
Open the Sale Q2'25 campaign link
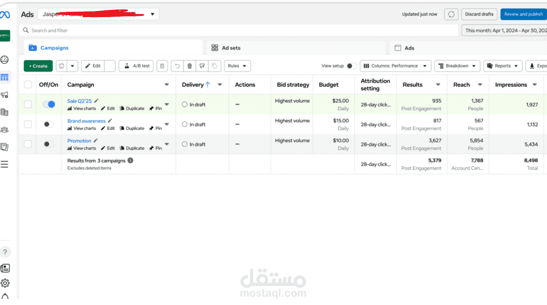tap(79, 101)
